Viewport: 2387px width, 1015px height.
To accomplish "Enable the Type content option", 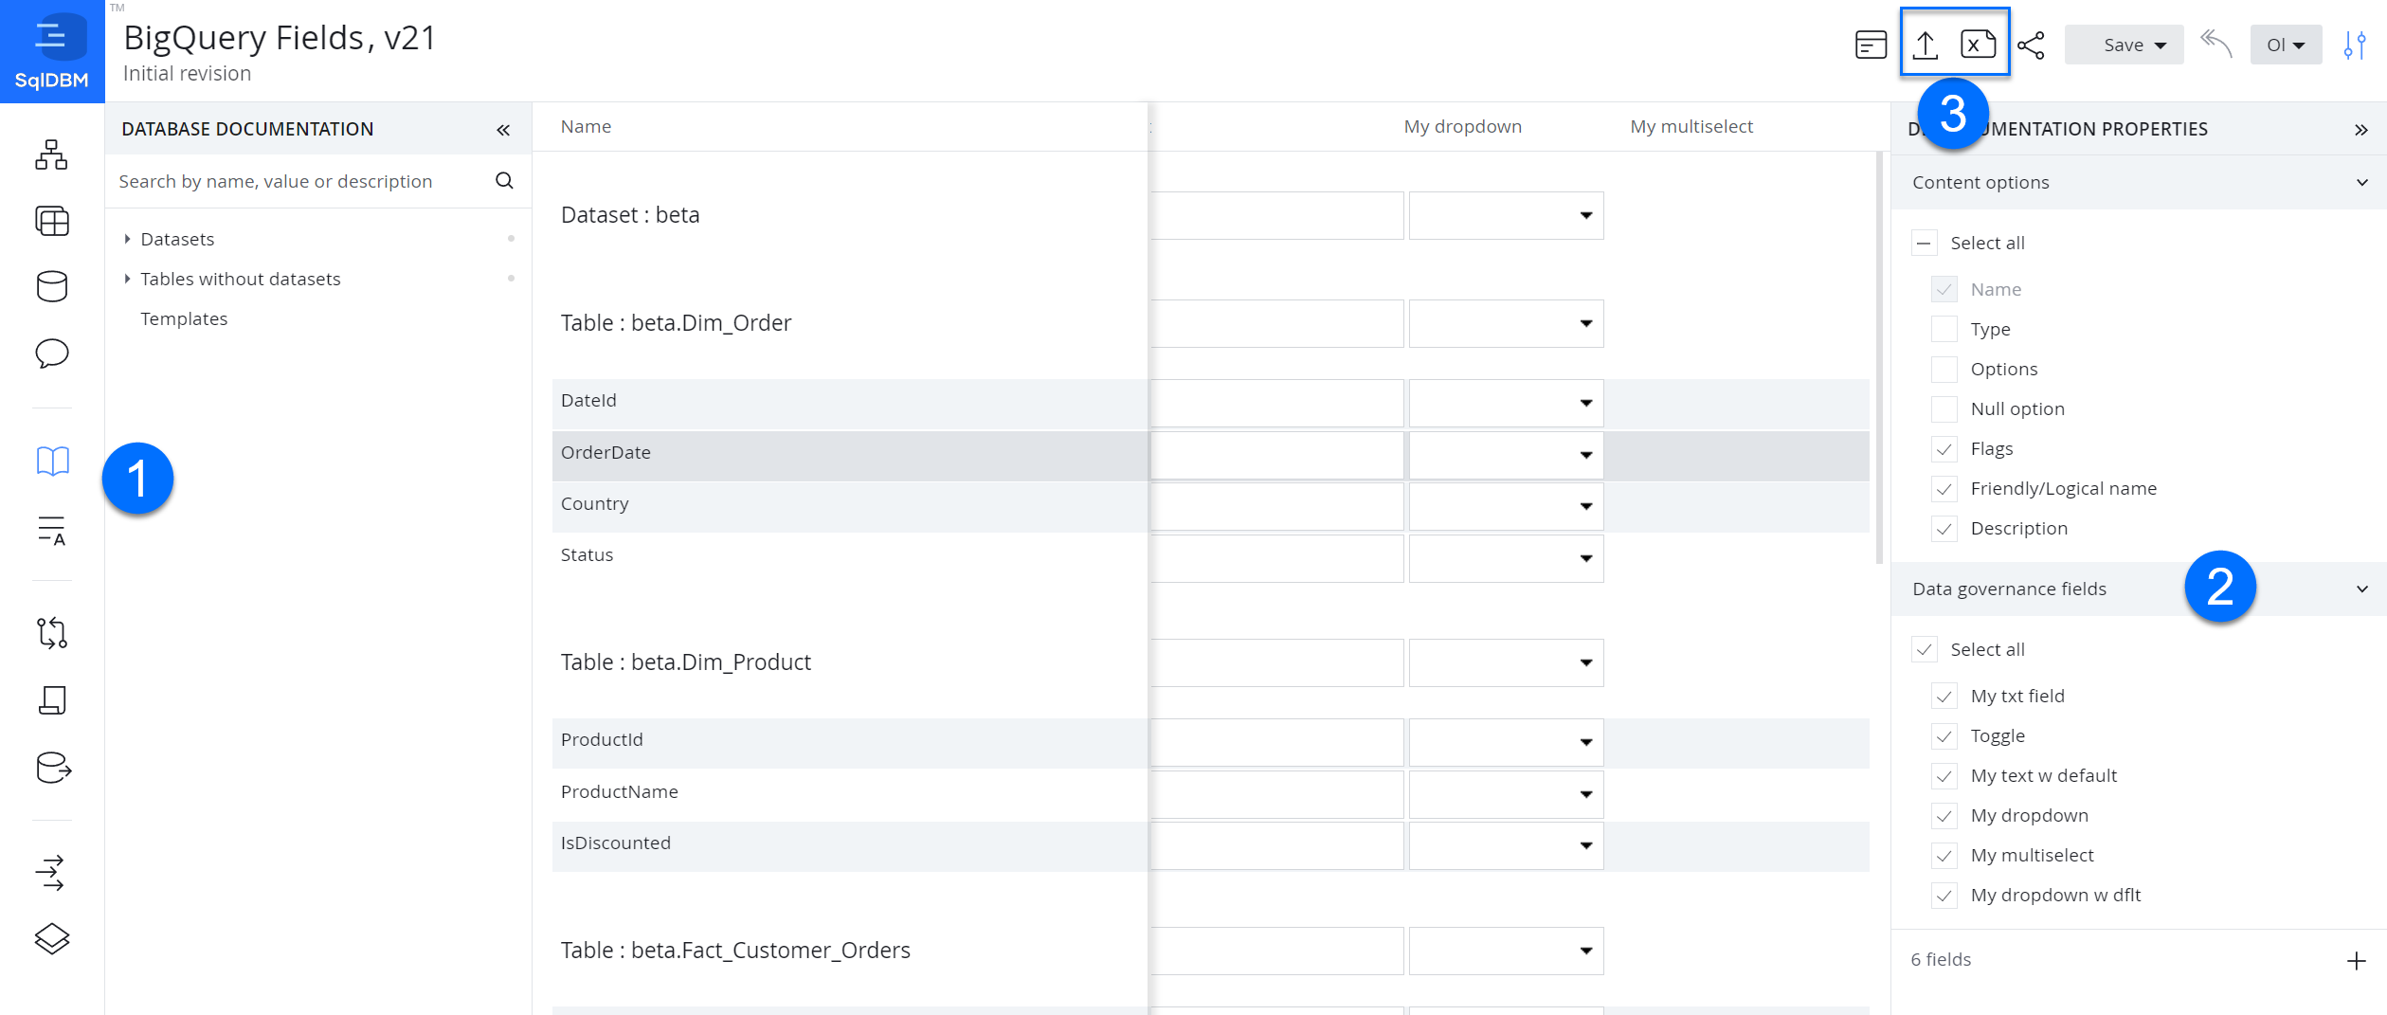I will tap(1944, 329).
